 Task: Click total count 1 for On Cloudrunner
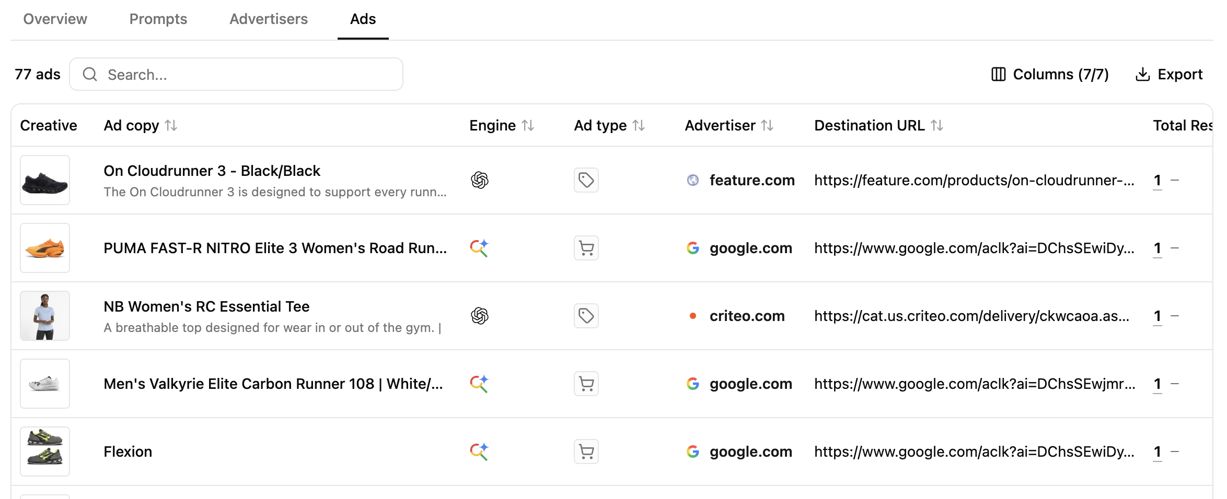tap(1157, 180)
